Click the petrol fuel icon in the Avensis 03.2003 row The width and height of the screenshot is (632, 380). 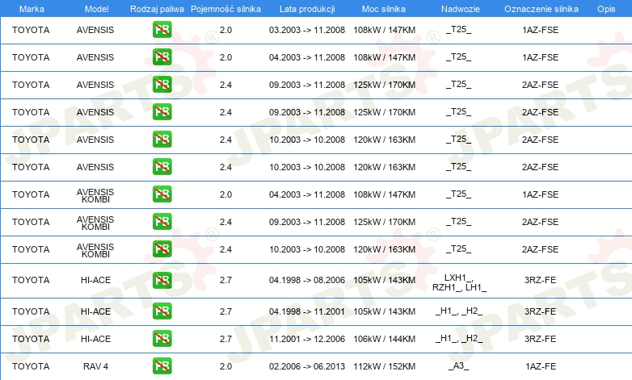click(162, 30)
